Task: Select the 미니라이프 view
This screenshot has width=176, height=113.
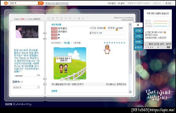Action: coord(56,43)
